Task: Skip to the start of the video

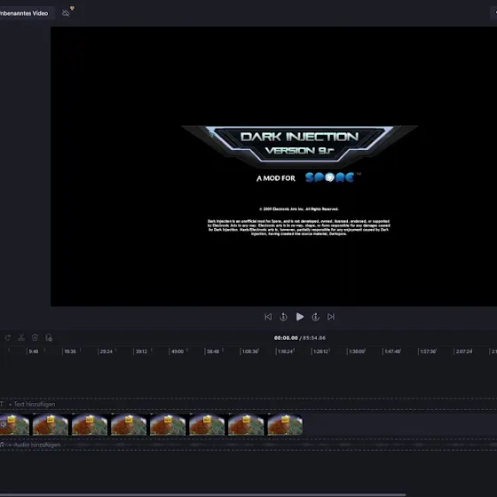Action: pyautogui.click(x=268, y=317)
